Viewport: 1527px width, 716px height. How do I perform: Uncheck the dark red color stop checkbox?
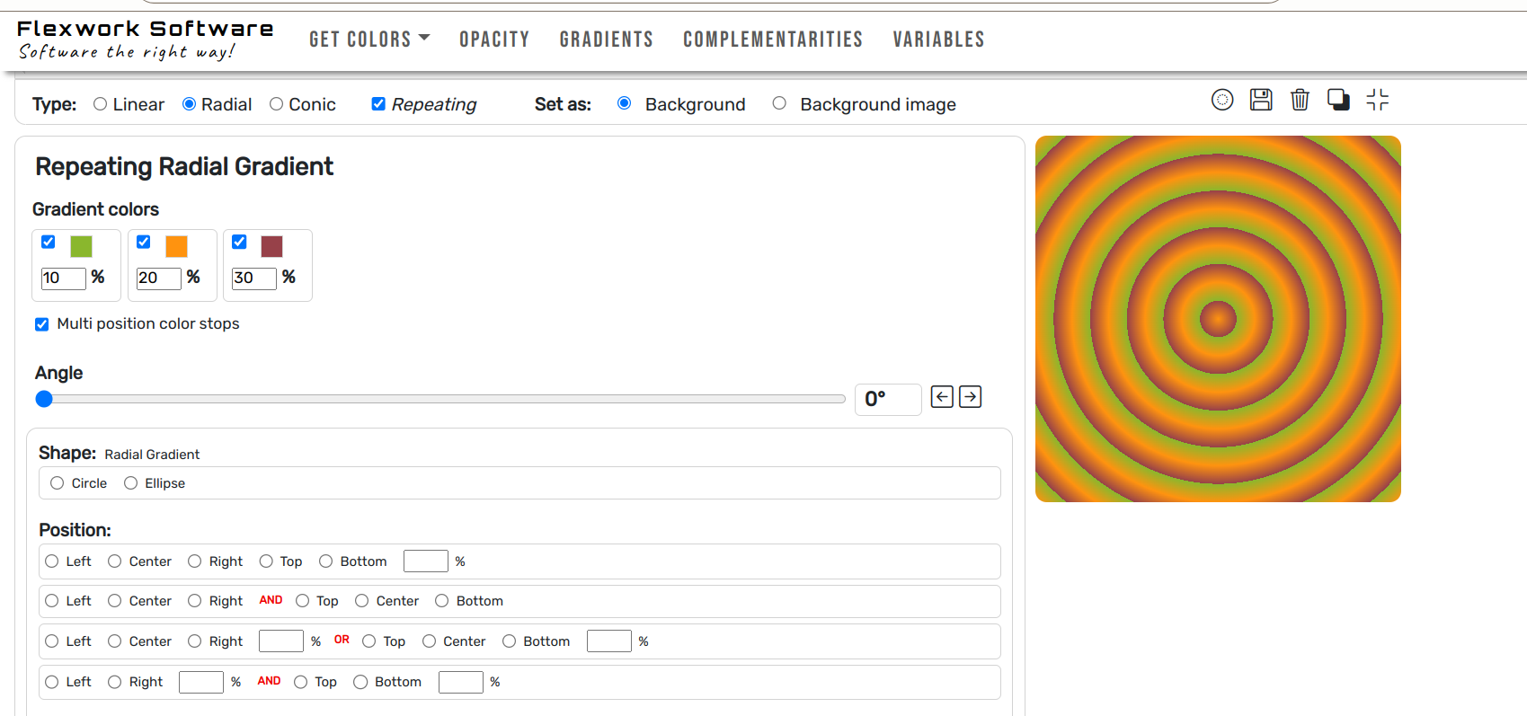[239, 242]
